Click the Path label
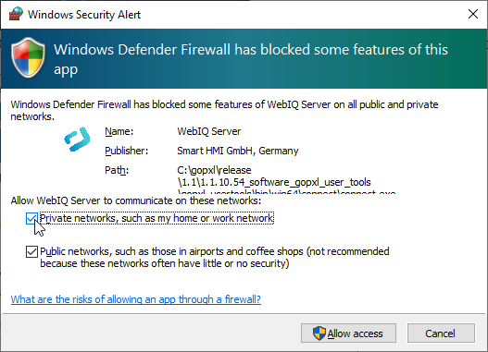The width and height of the screenshot is (488, 352). tap(117, 170)
